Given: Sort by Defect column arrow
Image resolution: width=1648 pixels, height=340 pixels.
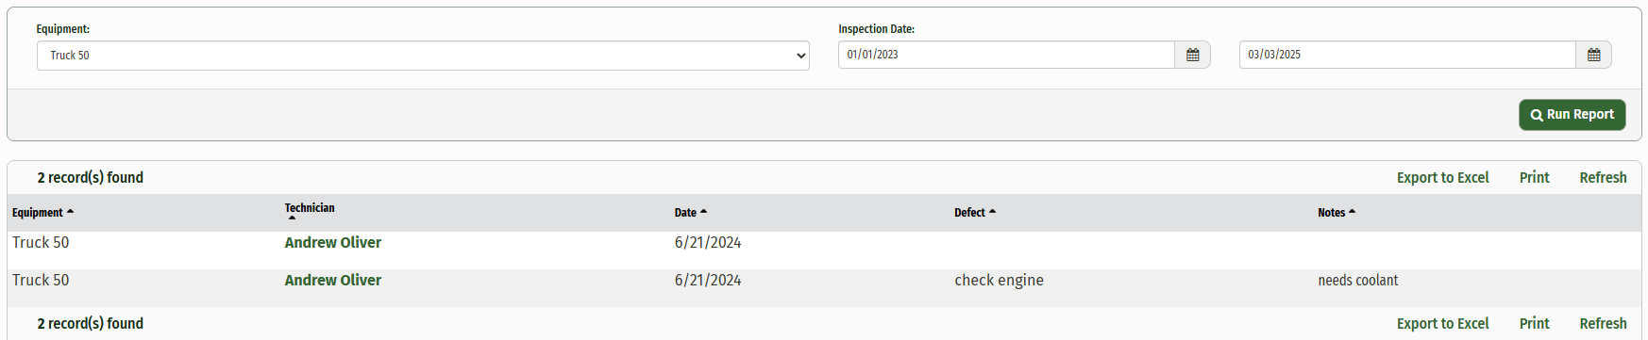Looking at the screenshot, I should (992, 212).
